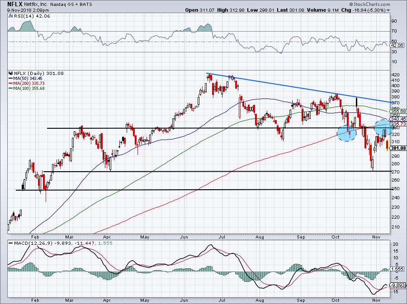Click the 270 price axis label
Viewport: 407px width, 304px height.
(x=394, y=172)
